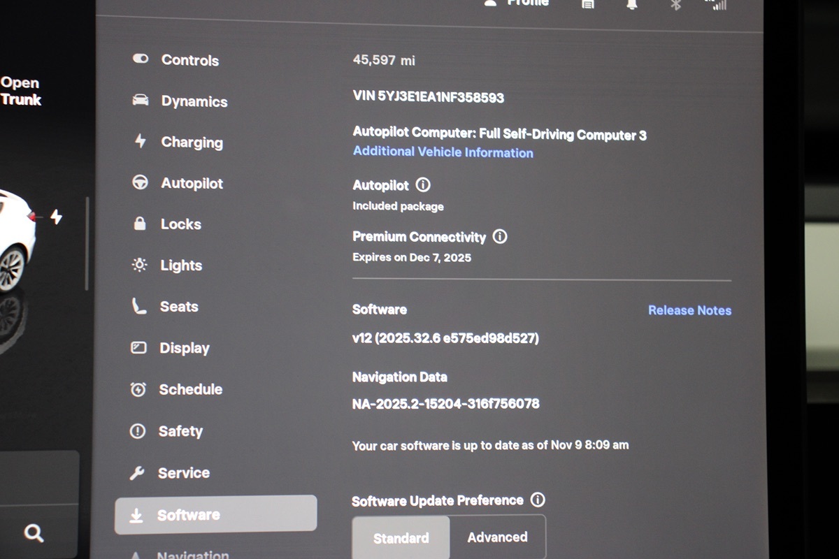Tap the Open Trunk button

tap(20, 92)
